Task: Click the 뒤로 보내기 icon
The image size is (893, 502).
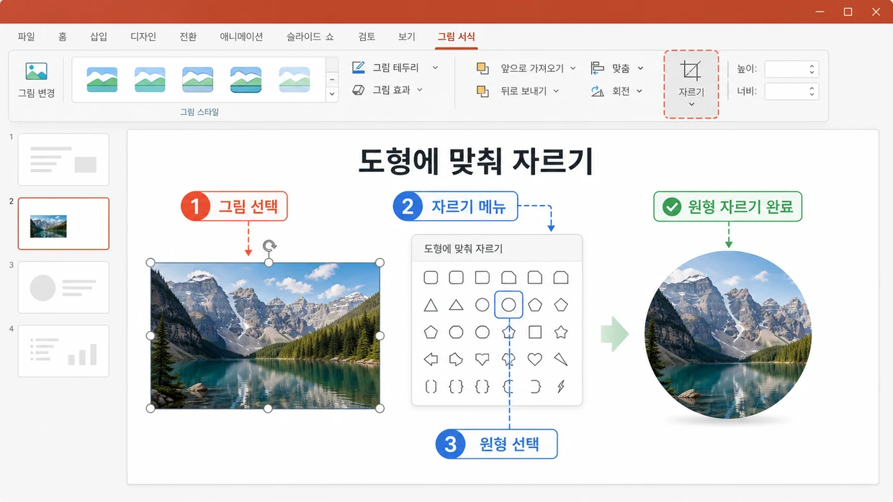Action: tap(483, 91)
